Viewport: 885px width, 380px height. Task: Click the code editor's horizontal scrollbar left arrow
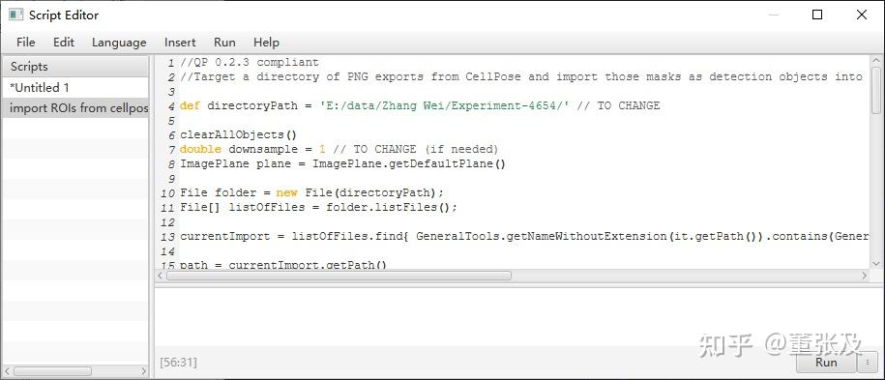pyautogui.click(x=161, y=276)
